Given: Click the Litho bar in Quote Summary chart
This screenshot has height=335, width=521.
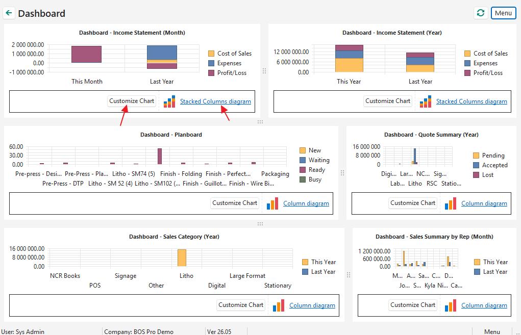Looking at the screenshot, I should (x=415, y=156).
